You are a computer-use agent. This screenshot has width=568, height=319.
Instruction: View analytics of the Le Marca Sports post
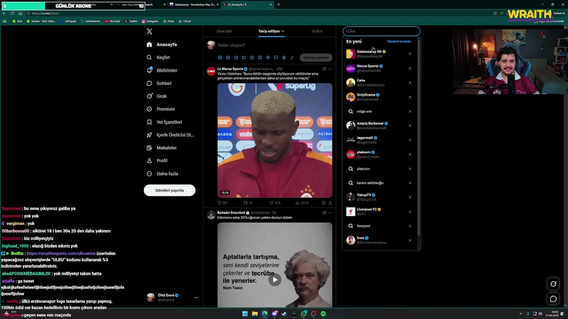point(302,203)
